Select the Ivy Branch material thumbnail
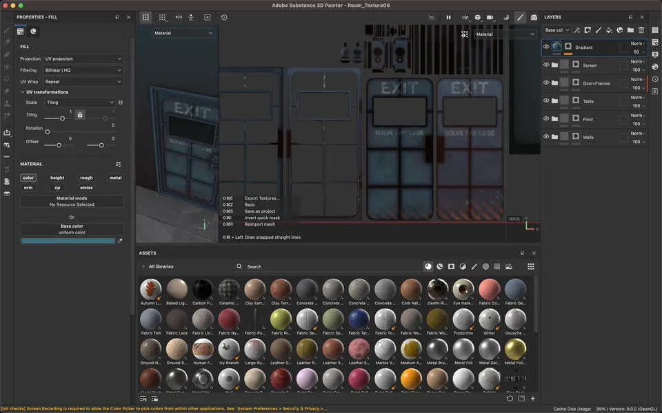This screenshot has width=662, height=413. click(229, 349)
